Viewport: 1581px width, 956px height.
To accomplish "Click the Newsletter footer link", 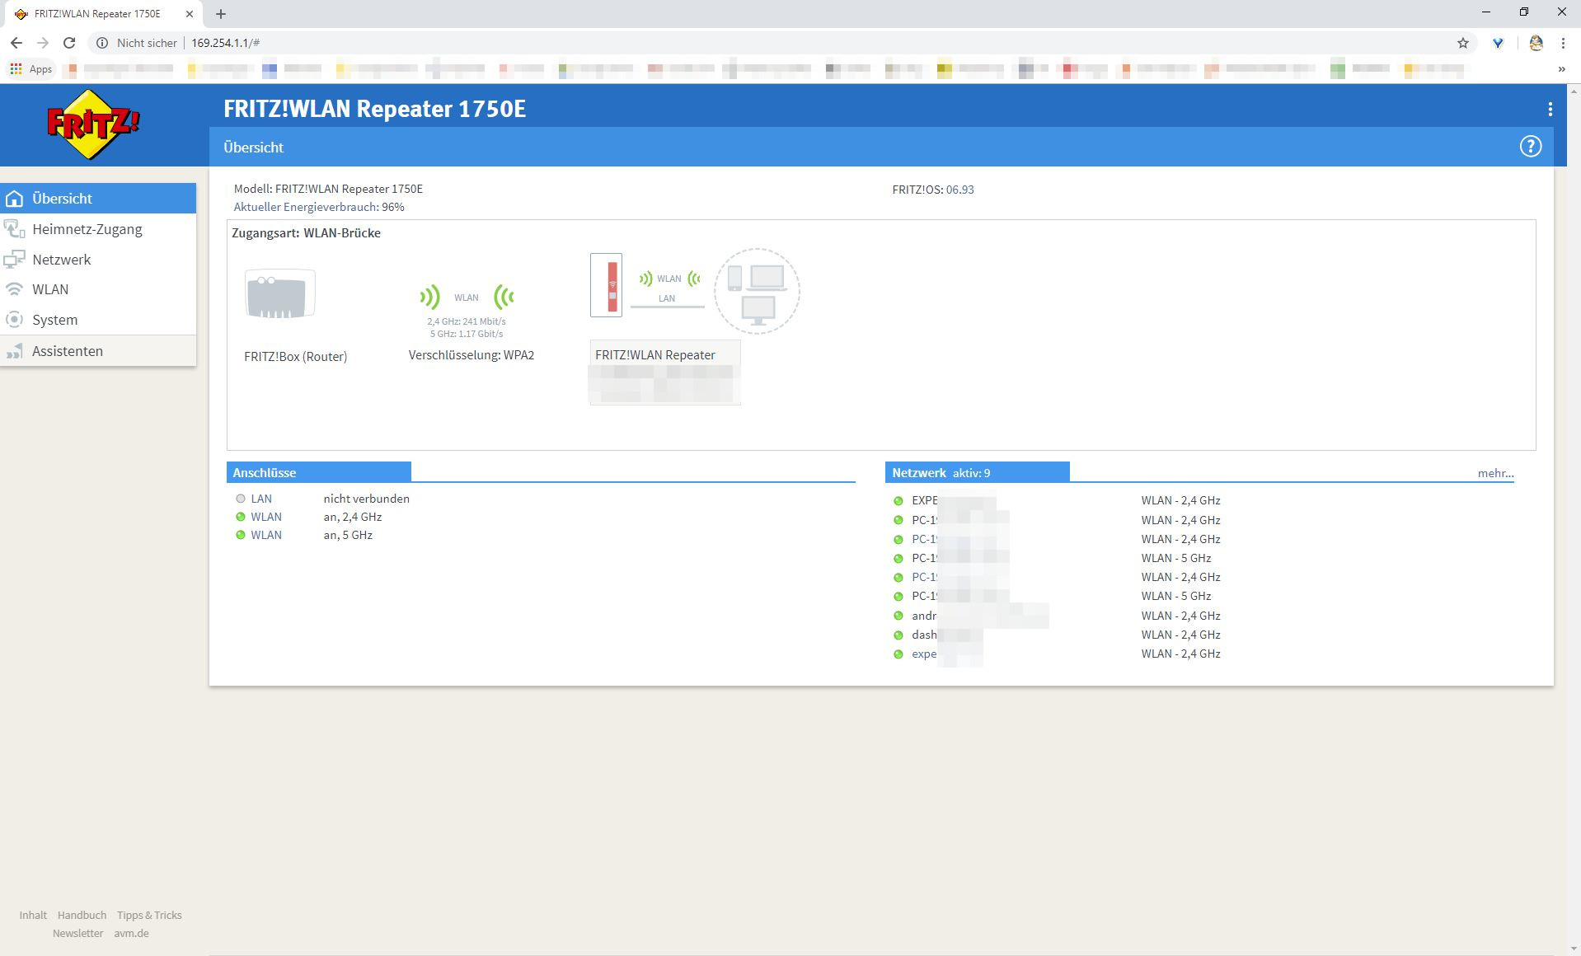I will point(77,933).
